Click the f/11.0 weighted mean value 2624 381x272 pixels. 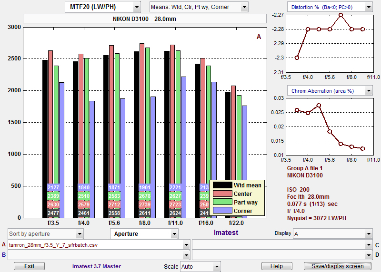click(175, 214)
